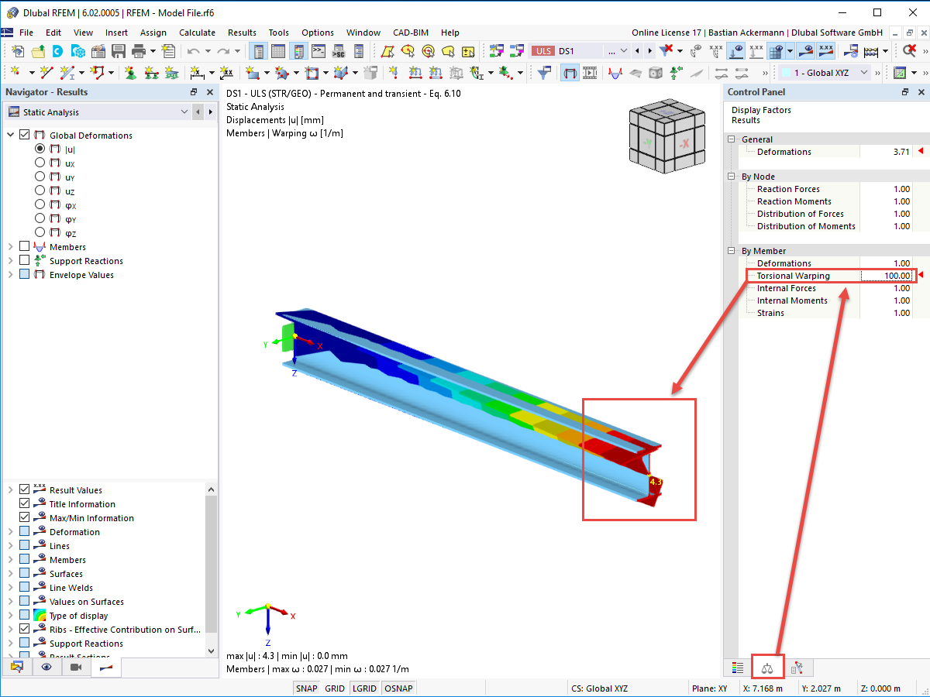Expand the Envelope Values tree item
Image resolution: width=930 pixels, height=697 pixels.
pos(11,275)
